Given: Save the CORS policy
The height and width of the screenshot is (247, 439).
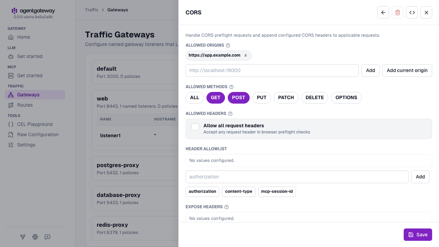Looking at the screenshot, I should pyautogui.click(x=418, y=235).
